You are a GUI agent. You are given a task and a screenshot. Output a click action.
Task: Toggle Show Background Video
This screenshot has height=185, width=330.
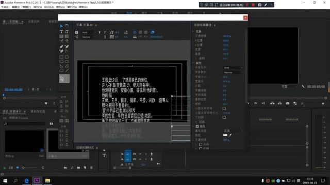coord(153,32)
